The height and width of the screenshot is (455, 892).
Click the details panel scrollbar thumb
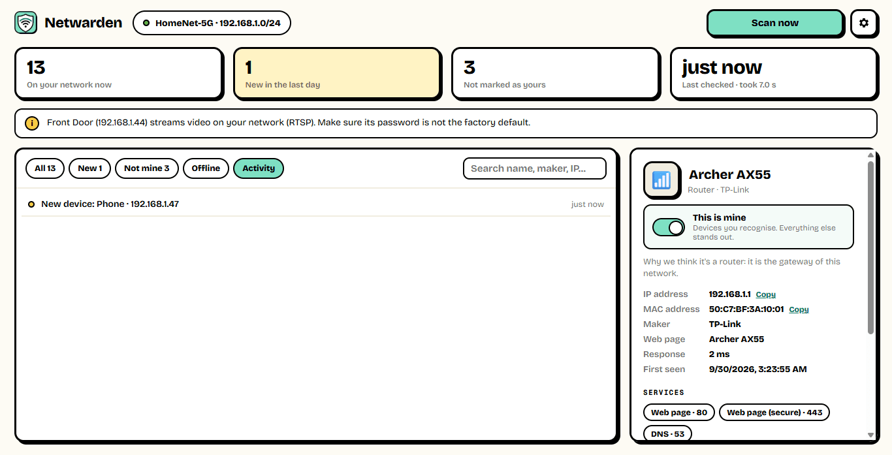(x=870, y=248)
